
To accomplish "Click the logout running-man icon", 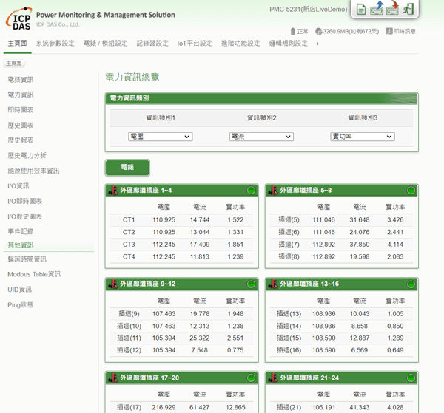I will [408, 9].
